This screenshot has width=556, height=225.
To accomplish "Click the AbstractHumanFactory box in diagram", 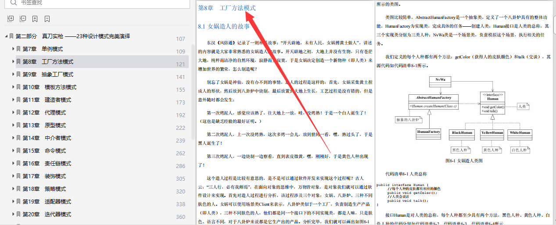I will coord(434,102).
